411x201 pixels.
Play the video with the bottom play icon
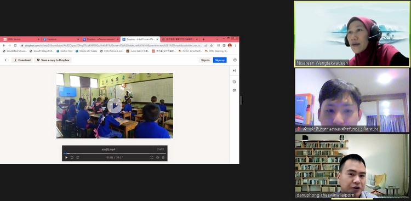[x=66, y=158]
